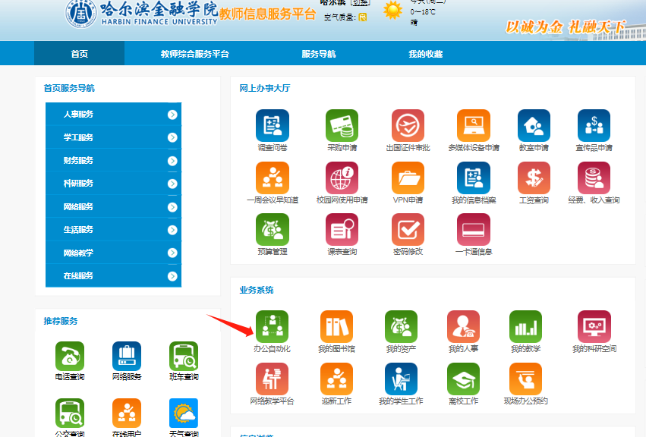This screenshot has width=646, height=437.
Task: Click the arrow beside 网络教学
Action: (172, 253)
